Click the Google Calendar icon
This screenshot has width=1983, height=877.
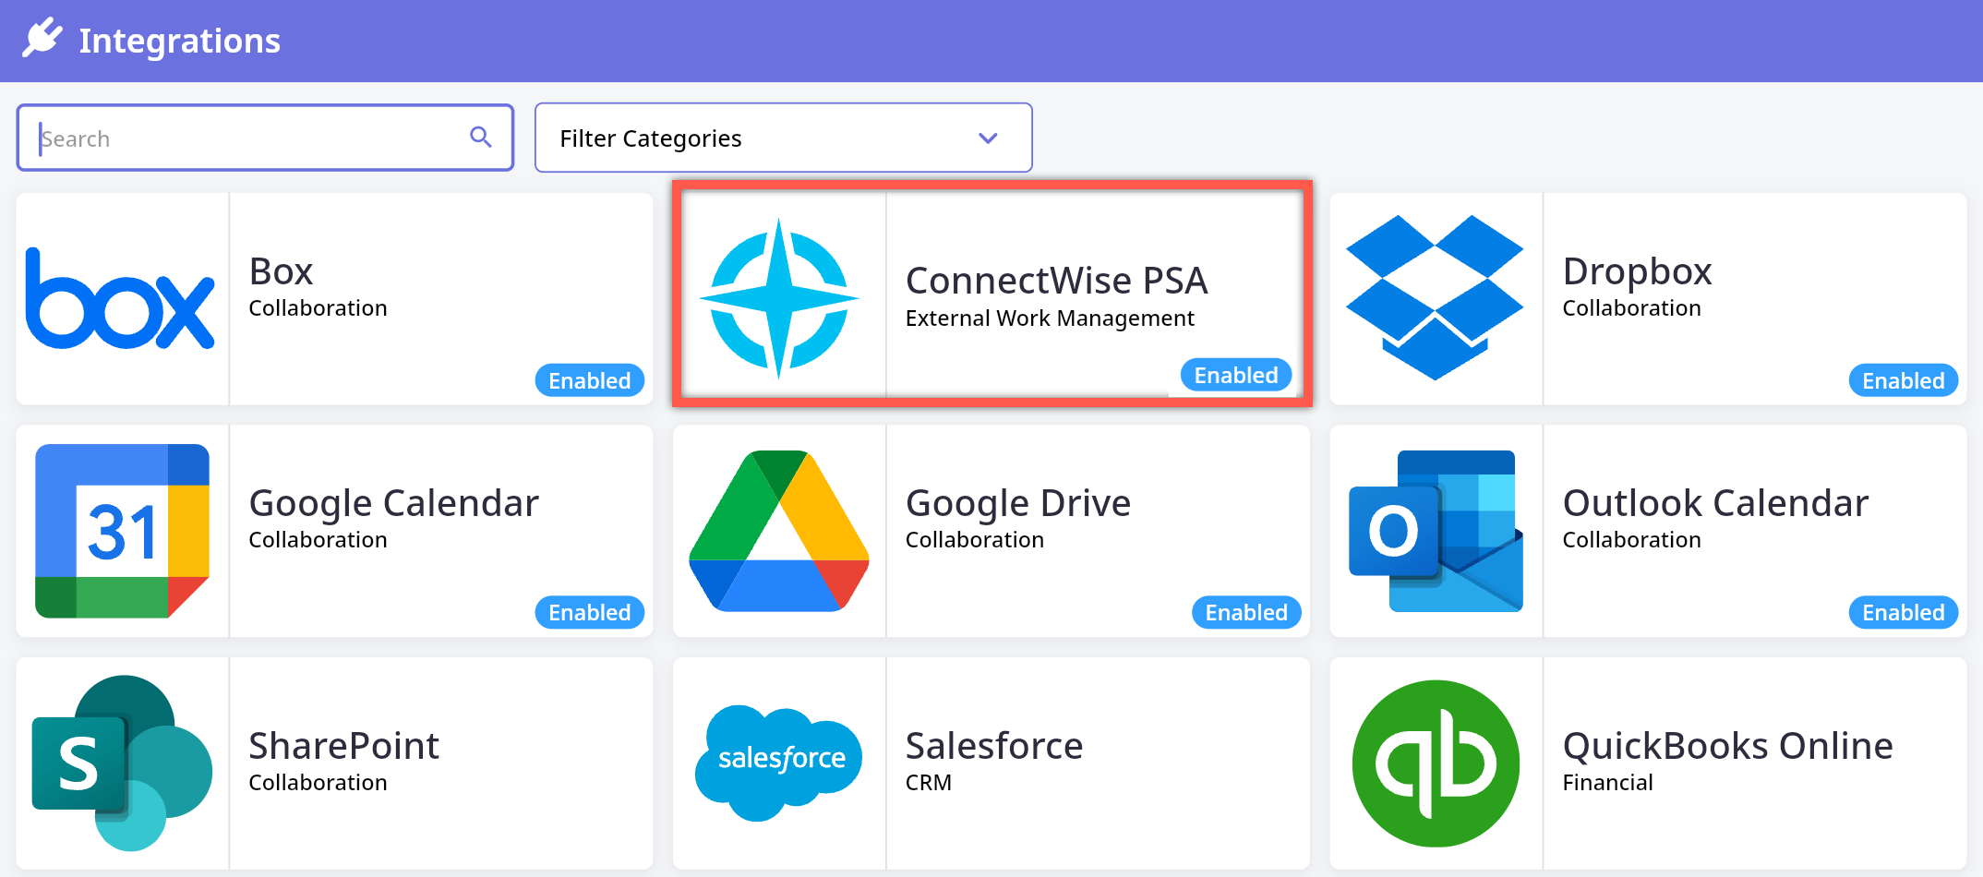[x=122, y=531]
